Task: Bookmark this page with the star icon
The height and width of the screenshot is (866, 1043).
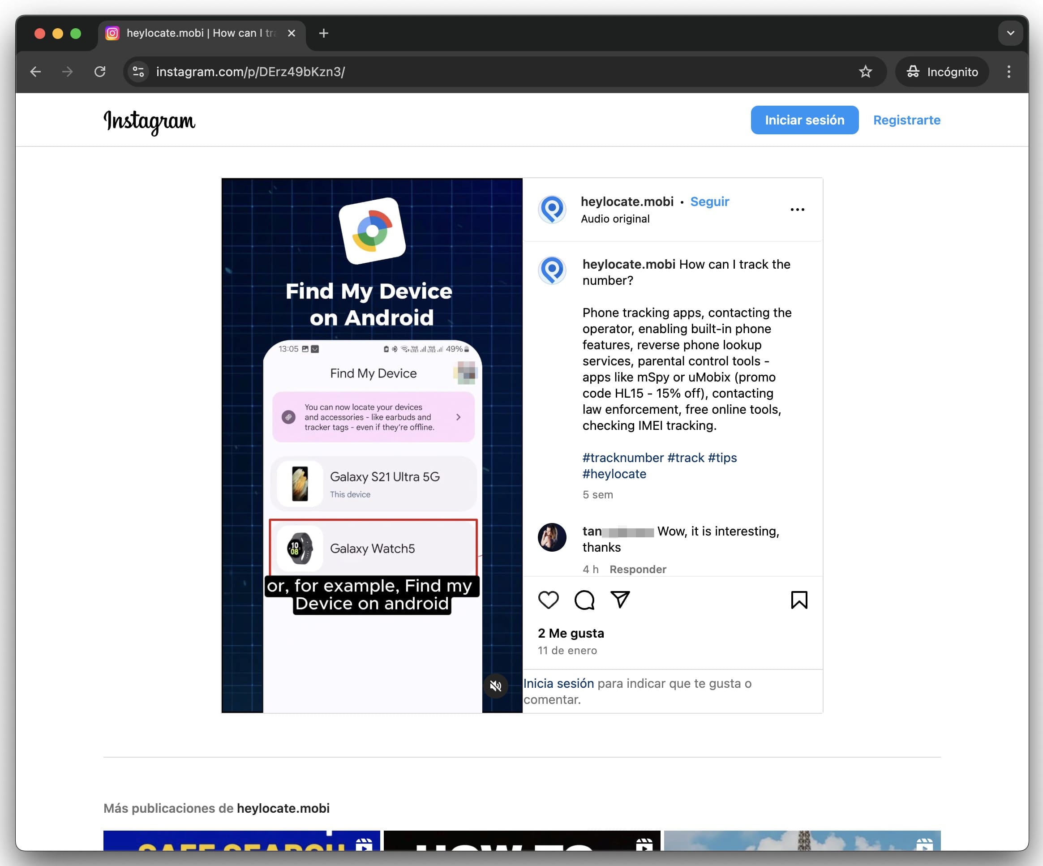Action: [865, 72]
